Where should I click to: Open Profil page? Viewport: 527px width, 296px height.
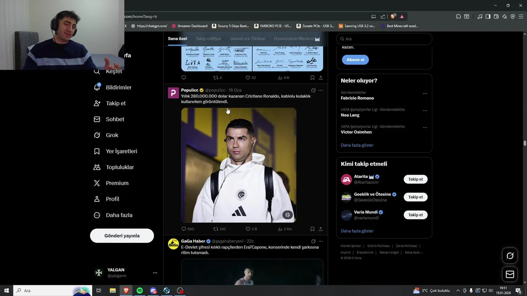(x=106, y=199)
